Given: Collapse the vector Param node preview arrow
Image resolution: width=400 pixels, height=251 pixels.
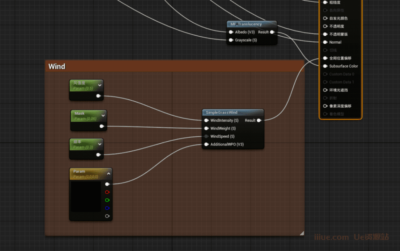Looking at the screenshot, I should (109, 174).
